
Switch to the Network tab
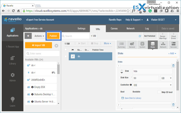pos(130,28)
